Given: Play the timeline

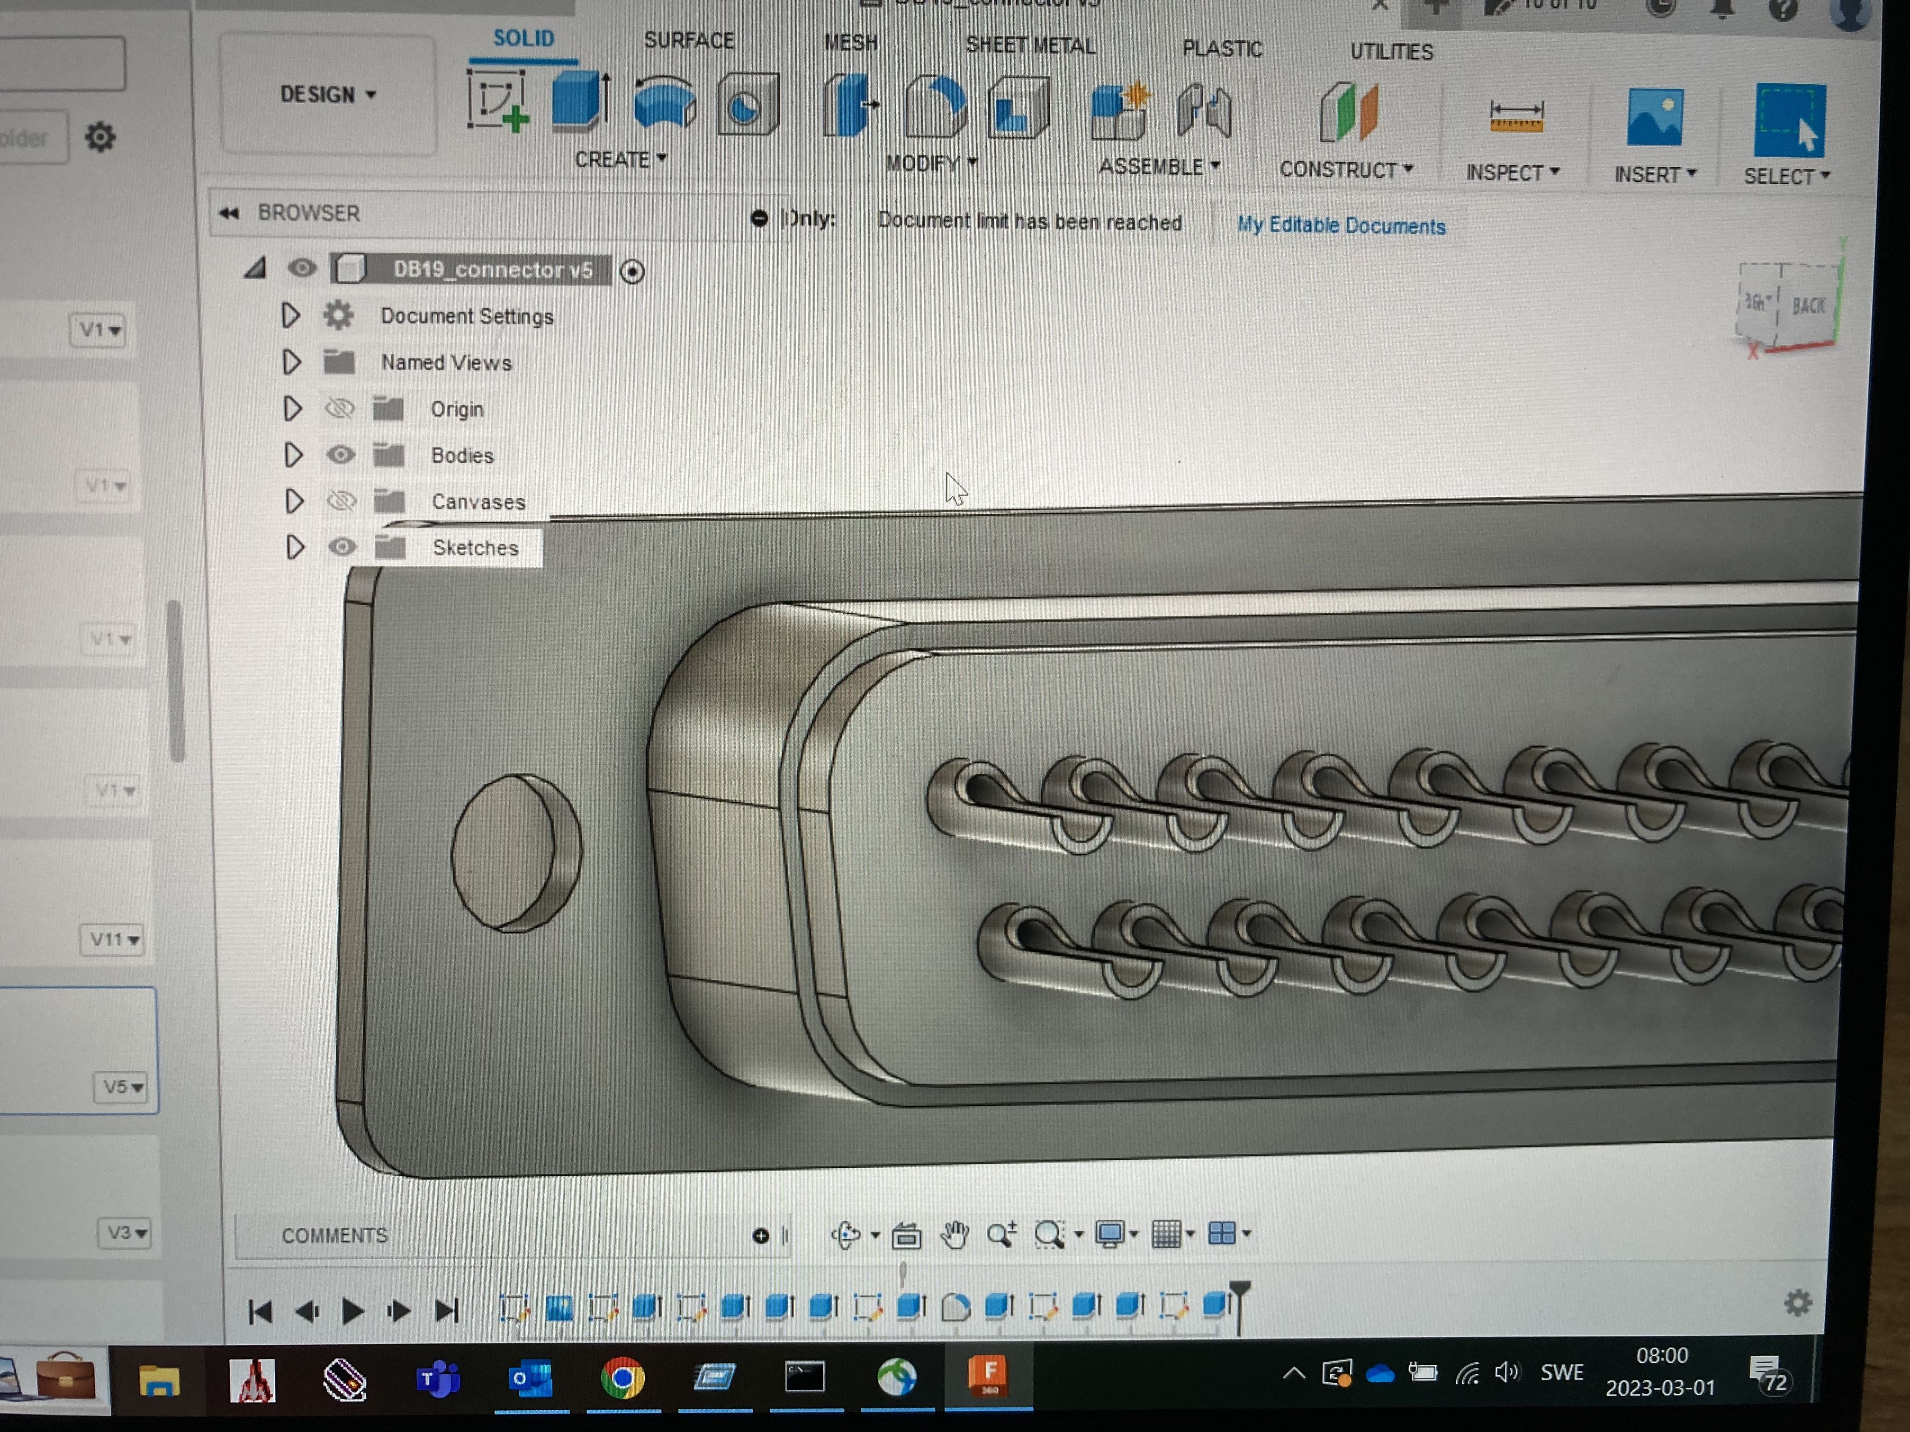Looking at the screenshot, I should point(352,1311).
